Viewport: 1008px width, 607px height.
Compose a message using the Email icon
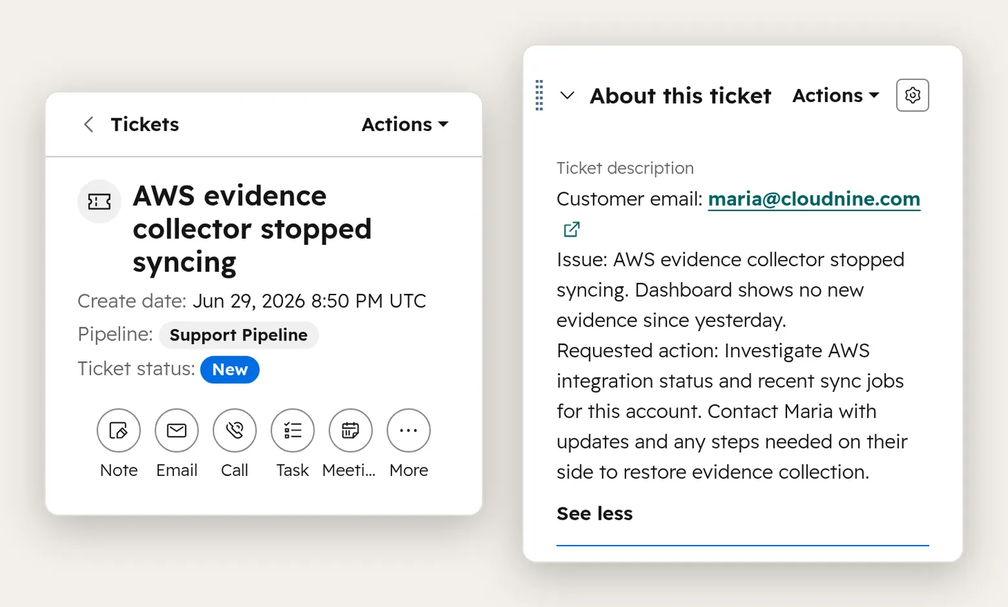pyautogui.click(x=176, y=430)
